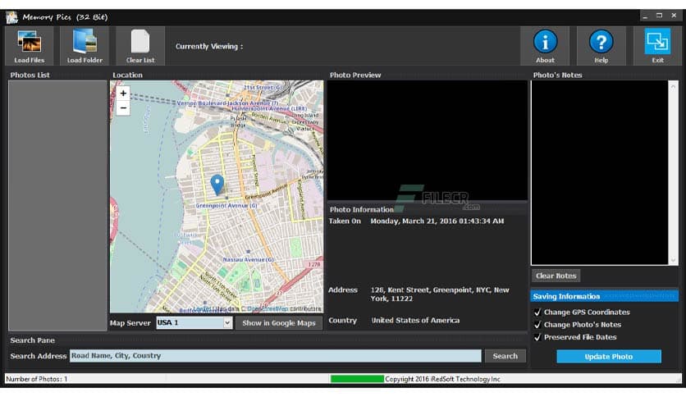Click the Update Photo button
Viewport: 686px width, 397px height.
click(609, 356)
